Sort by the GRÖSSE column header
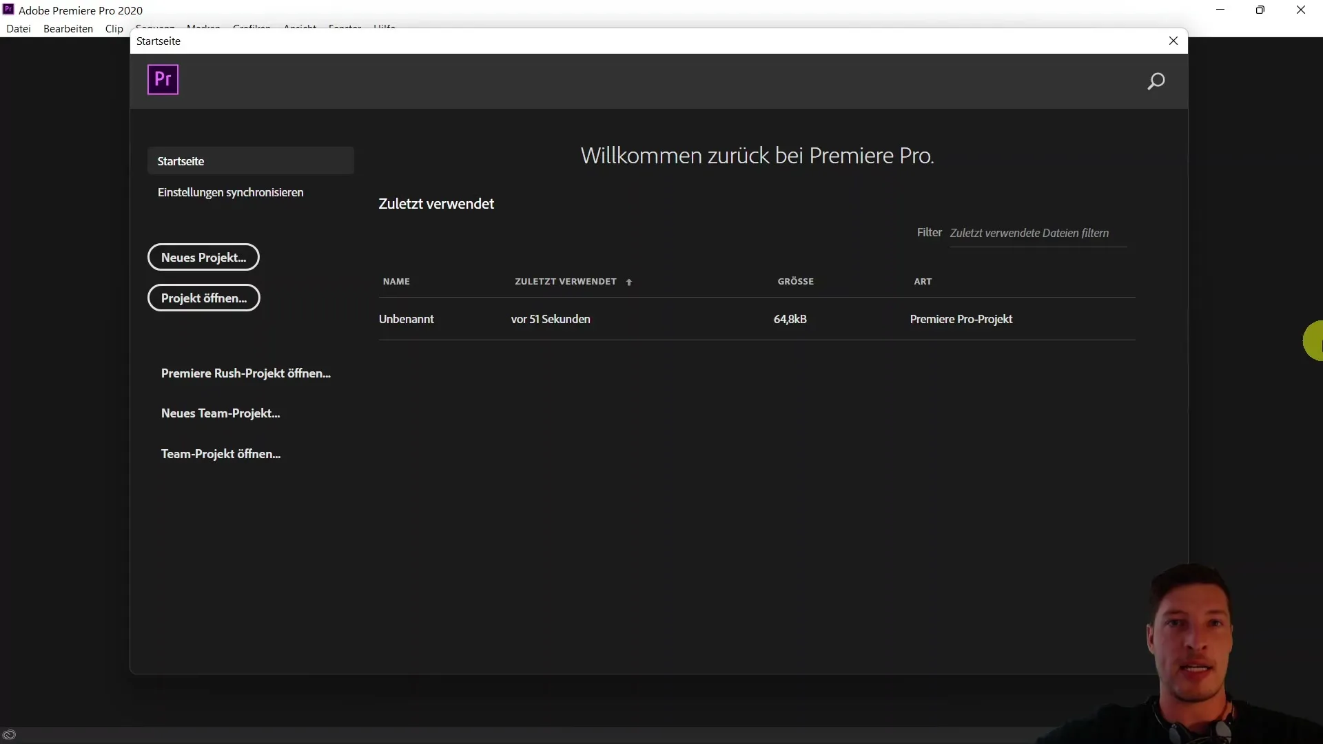 [796, 281]
